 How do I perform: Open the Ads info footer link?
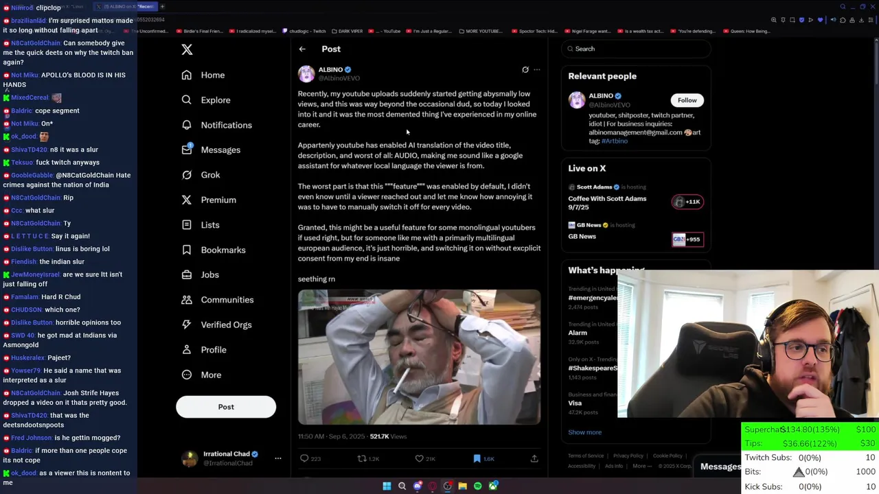pyautogui.click(x=614, y=466)
